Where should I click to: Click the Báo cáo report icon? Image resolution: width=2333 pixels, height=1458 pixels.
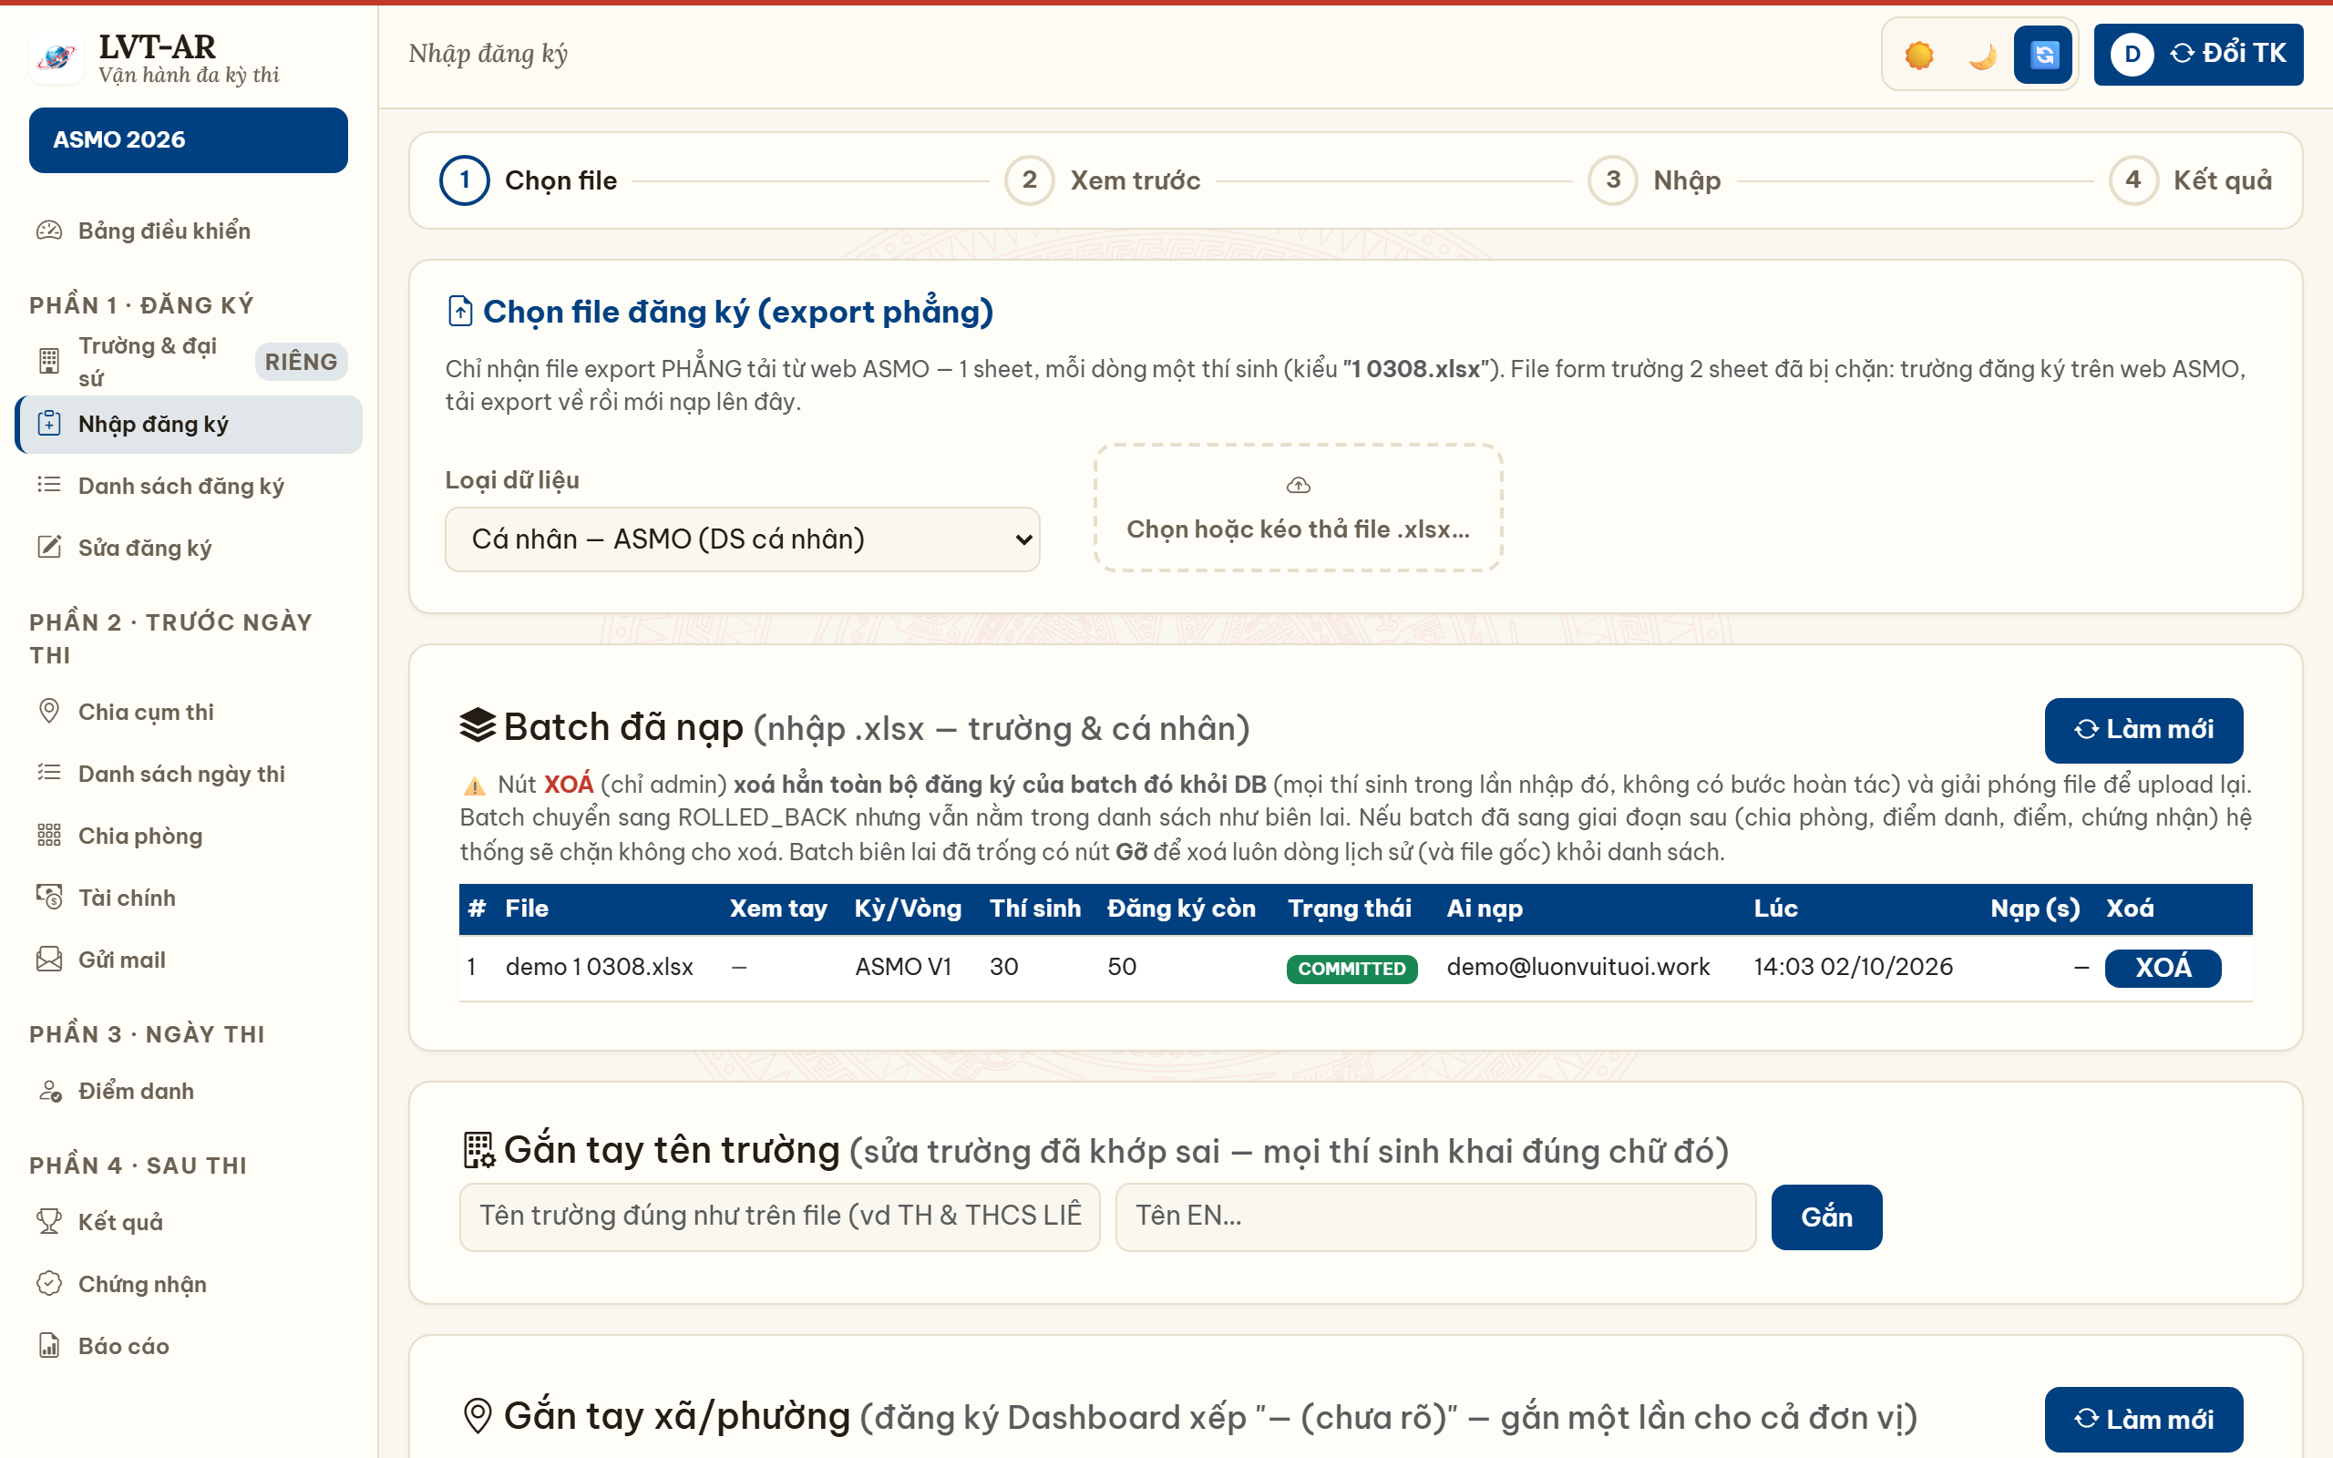48,1345
